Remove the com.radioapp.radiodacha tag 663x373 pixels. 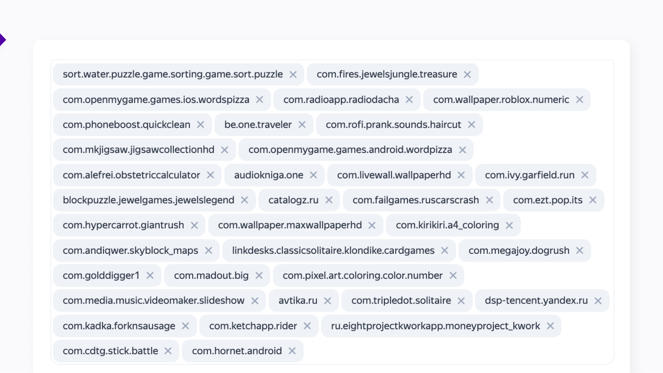[409, 100]
